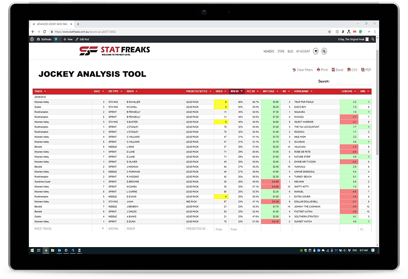Sort by RIDES column header
This screenshot has width=408, height=279.
[221, 91]
